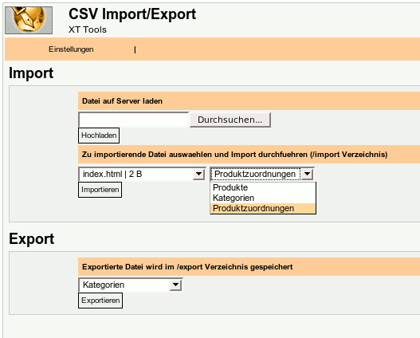Open the index.html | 2 B combo box
Image resolution: width=420 pixels, height=338 pixels.
pos(142,174)
